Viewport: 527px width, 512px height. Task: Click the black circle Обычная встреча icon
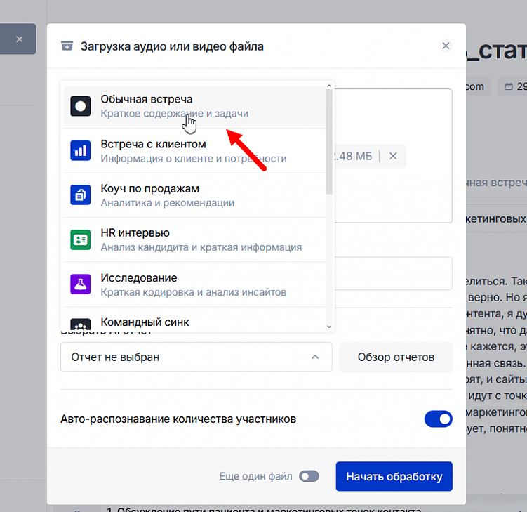click(80, 106)
